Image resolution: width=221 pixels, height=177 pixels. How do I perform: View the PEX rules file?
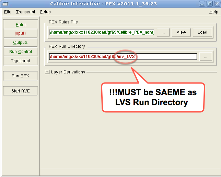(x=181, y=32)
